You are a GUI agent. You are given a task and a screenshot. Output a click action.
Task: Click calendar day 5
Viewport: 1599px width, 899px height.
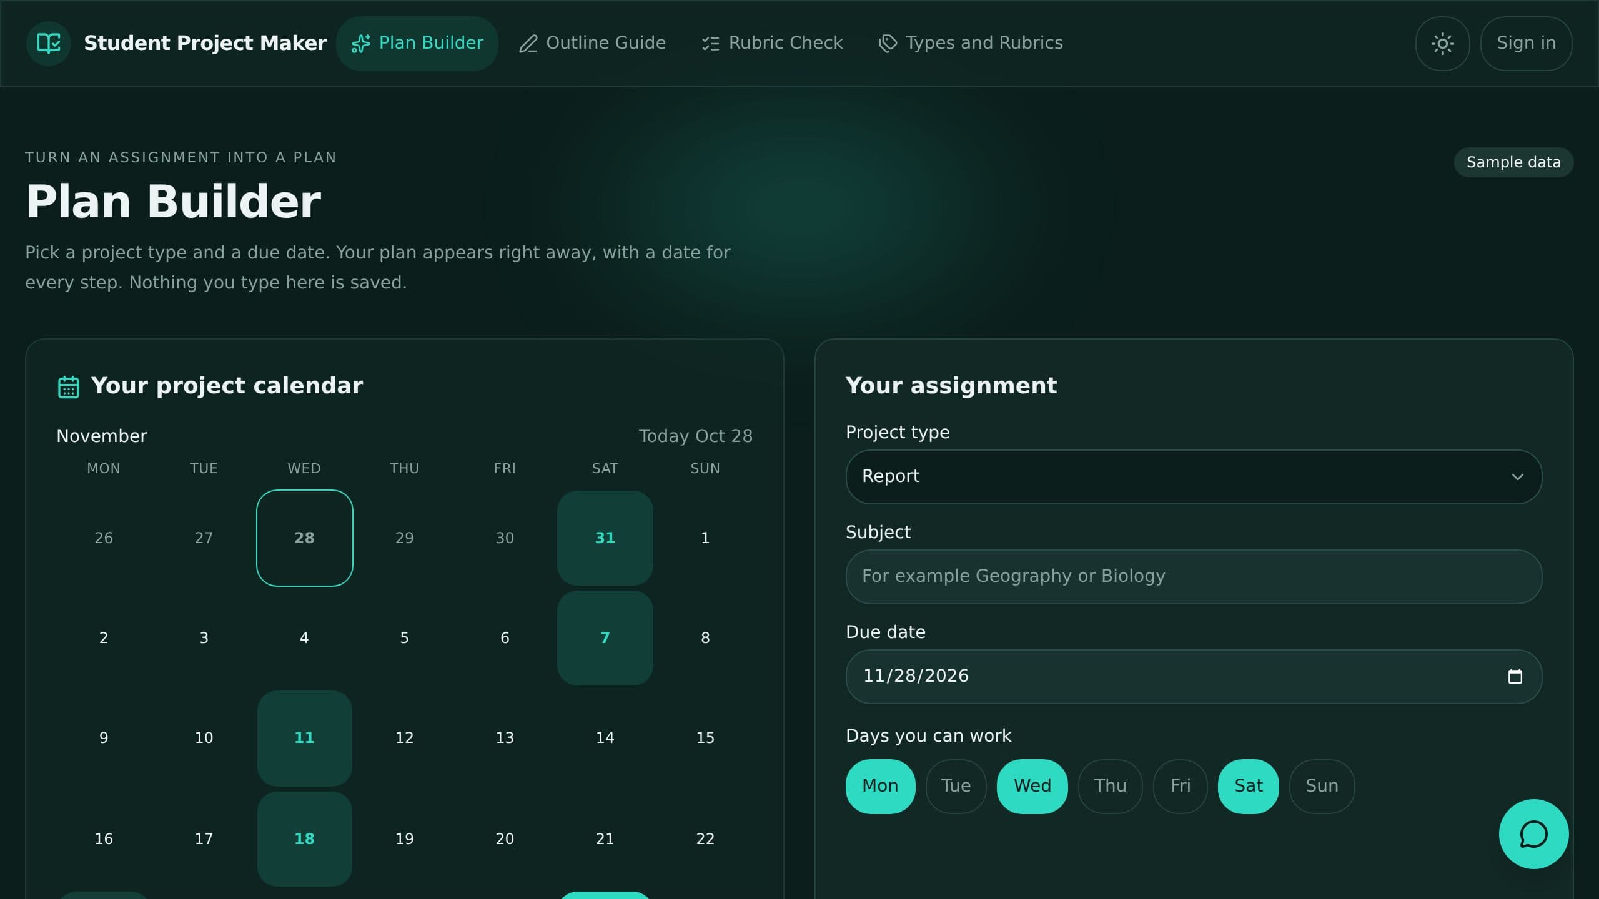tap(404, 637)
